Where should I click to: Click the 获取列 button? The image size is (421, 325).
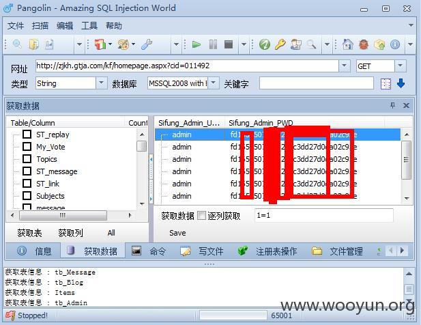click(x=70, y=233)
